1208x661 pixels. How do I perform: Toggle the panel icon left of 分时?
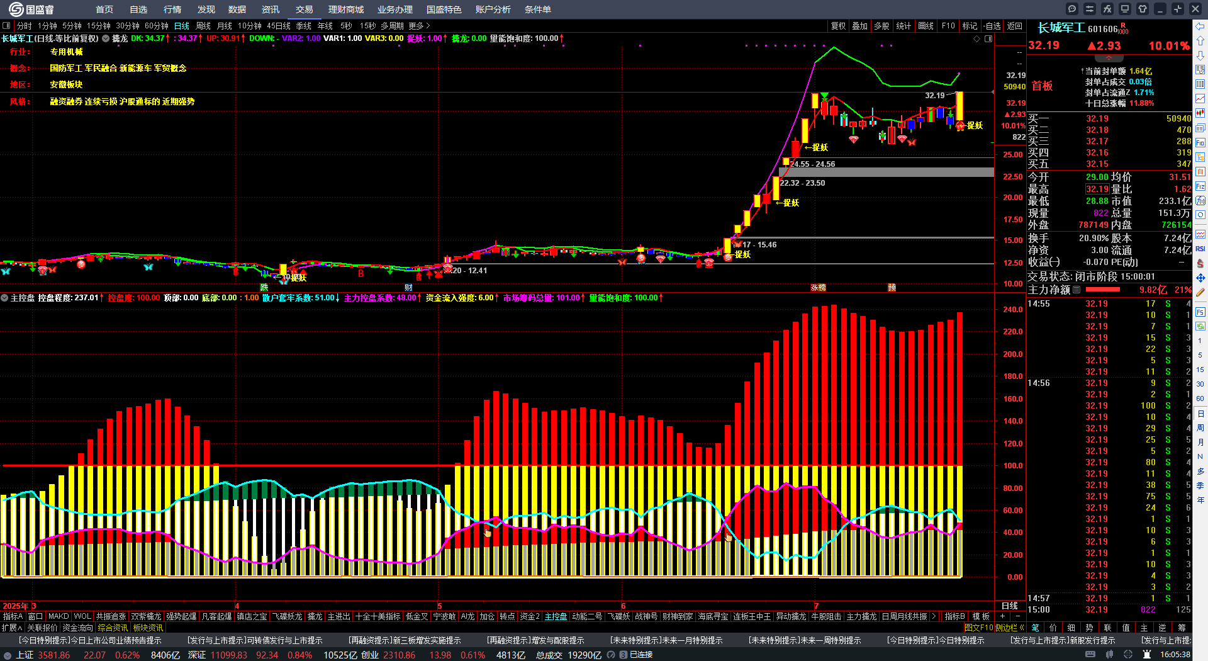coord(7,26)
